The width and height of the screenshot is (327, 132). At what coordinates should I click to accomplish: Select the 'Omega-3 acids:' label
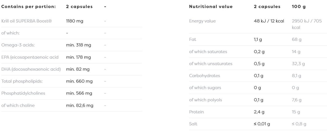(18, 45)
